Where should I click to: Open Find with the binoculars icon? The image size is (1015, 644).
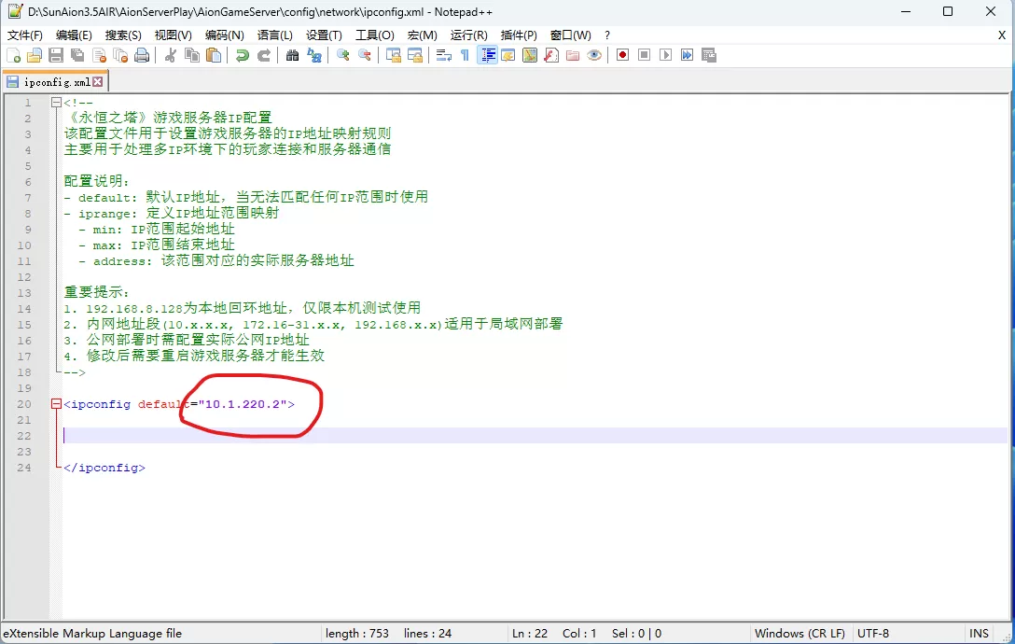point(292,56)
